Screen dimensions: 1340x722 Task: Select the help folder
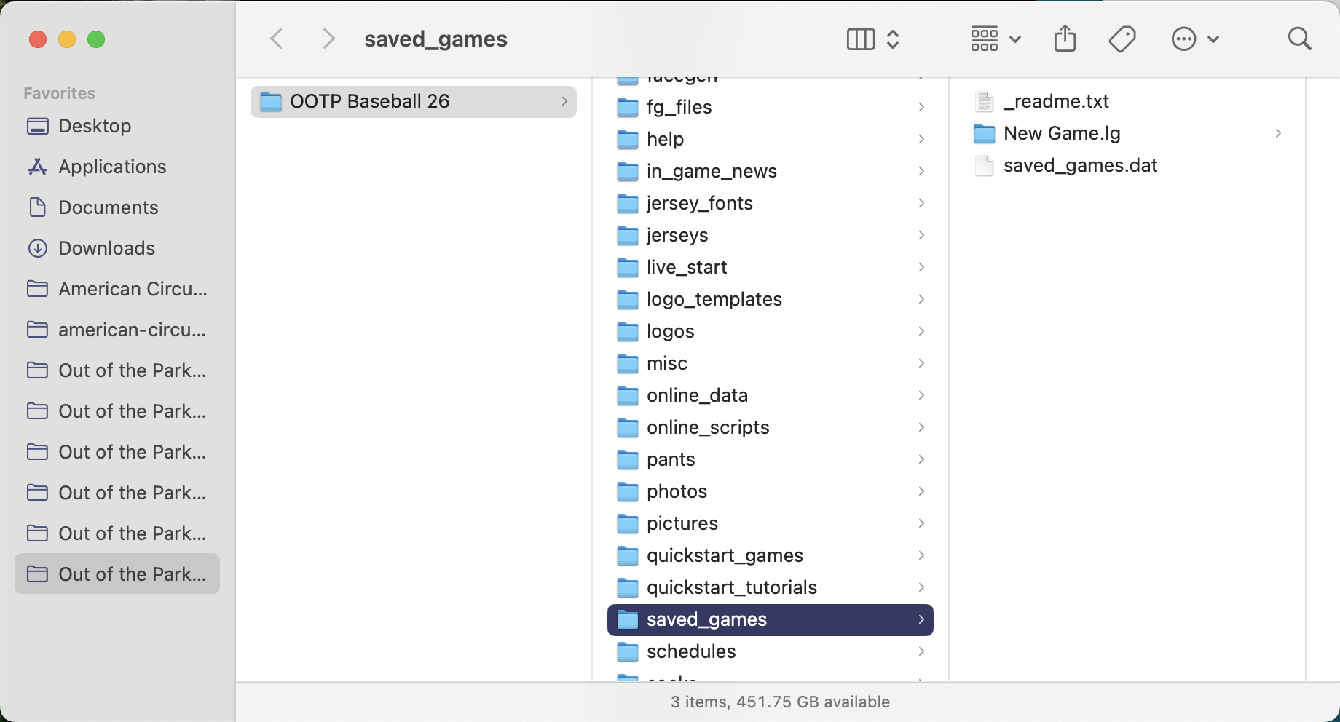(770, 139)
